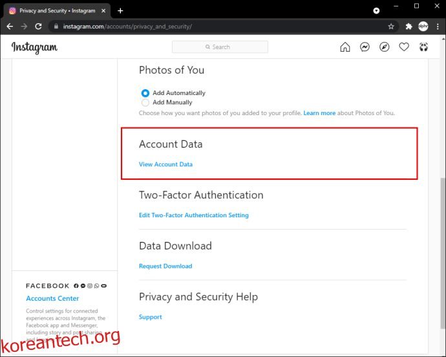
Task: Click the page vertical scrollbar thumb
Action: [443, 254]
